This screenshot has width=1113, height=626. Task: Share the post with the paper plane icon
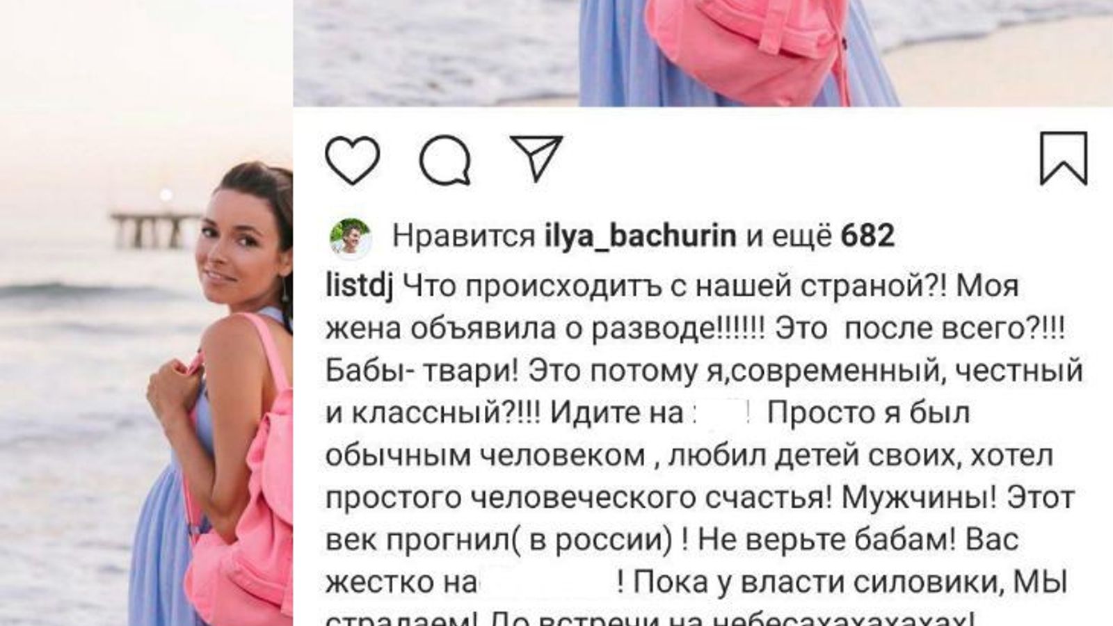pos(536,158)
